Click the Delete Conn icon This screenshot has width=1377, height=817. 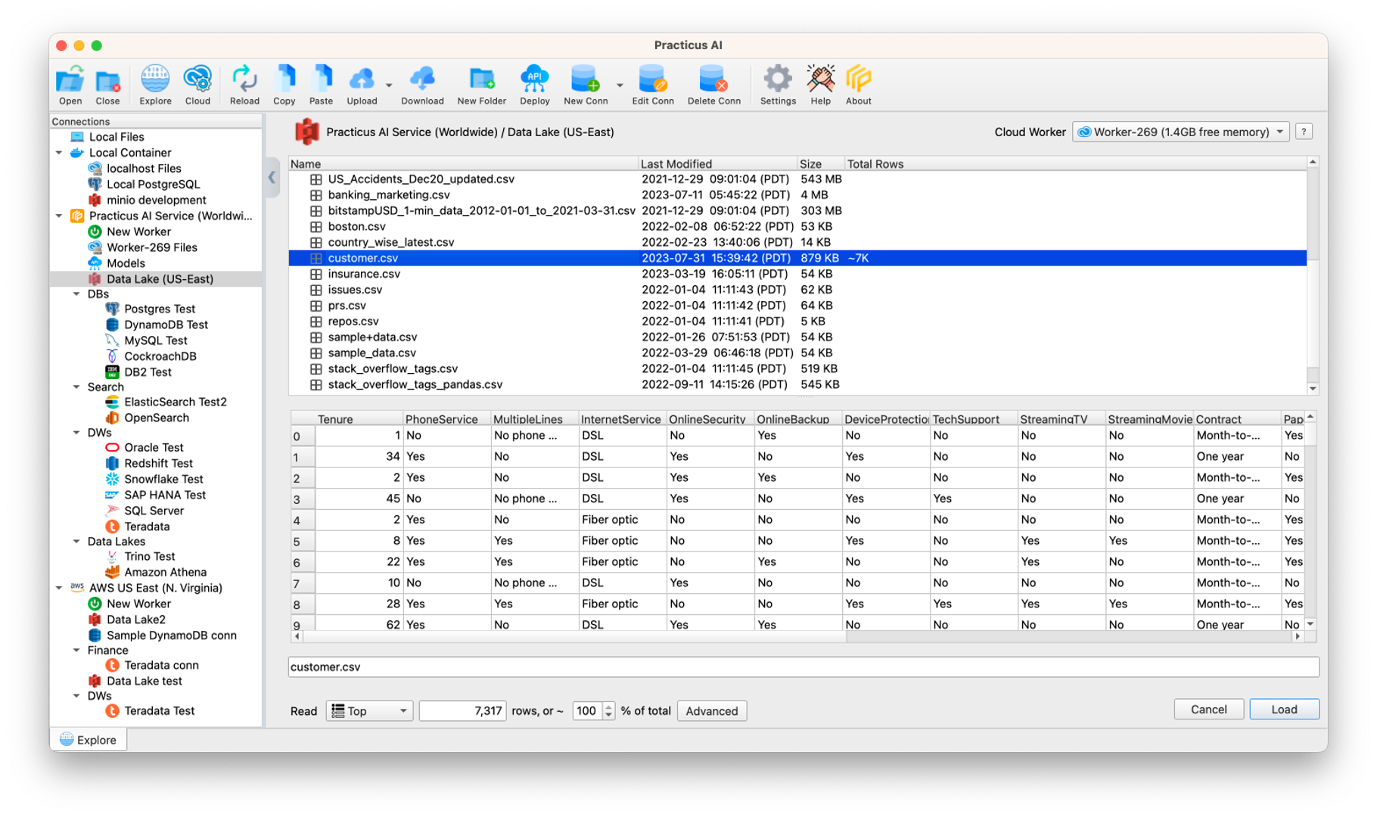coord(713,80)
